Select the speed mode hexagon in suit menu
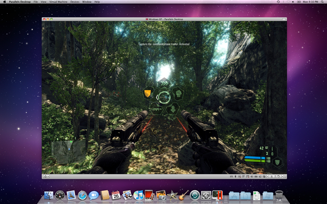 click(164, 84)
